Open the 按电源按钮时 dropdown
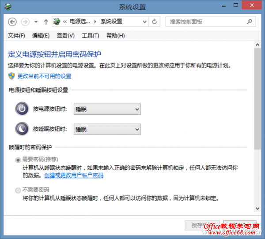This screenshot has width=265, height=239. [107, 109]
